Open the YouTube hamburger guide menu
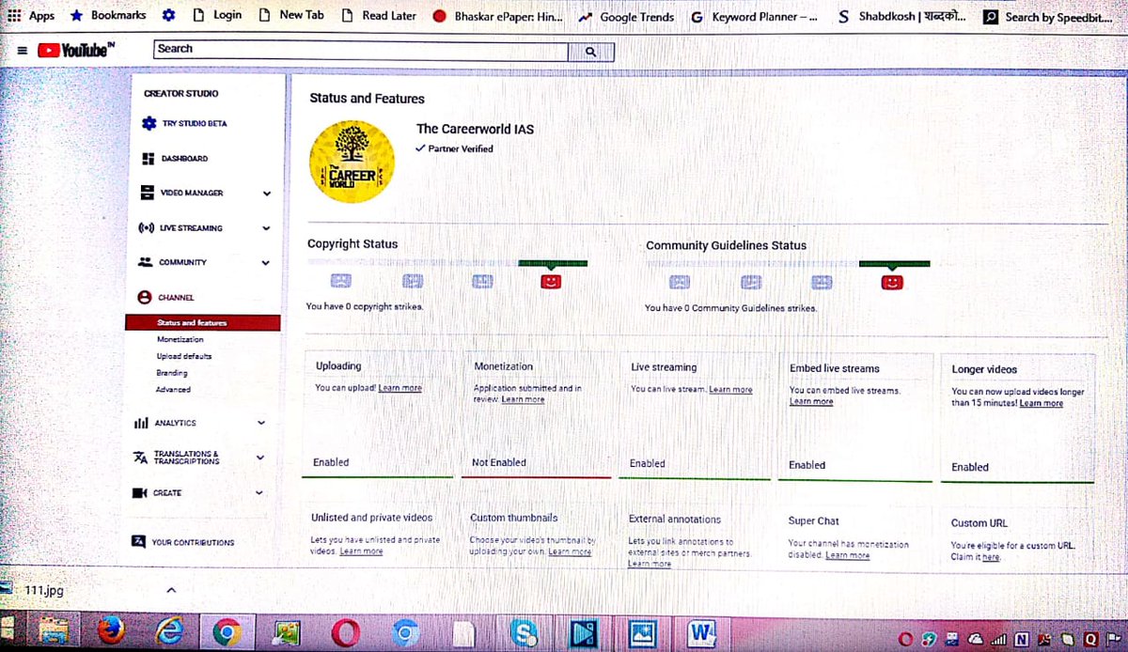Image resolution: width=1128 pixels, height=652 pixels. click(22, 51)
